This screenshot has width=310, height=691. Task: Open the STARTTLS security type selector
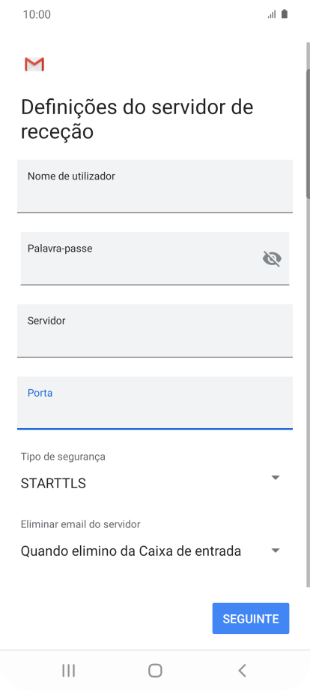click(151, 484)
